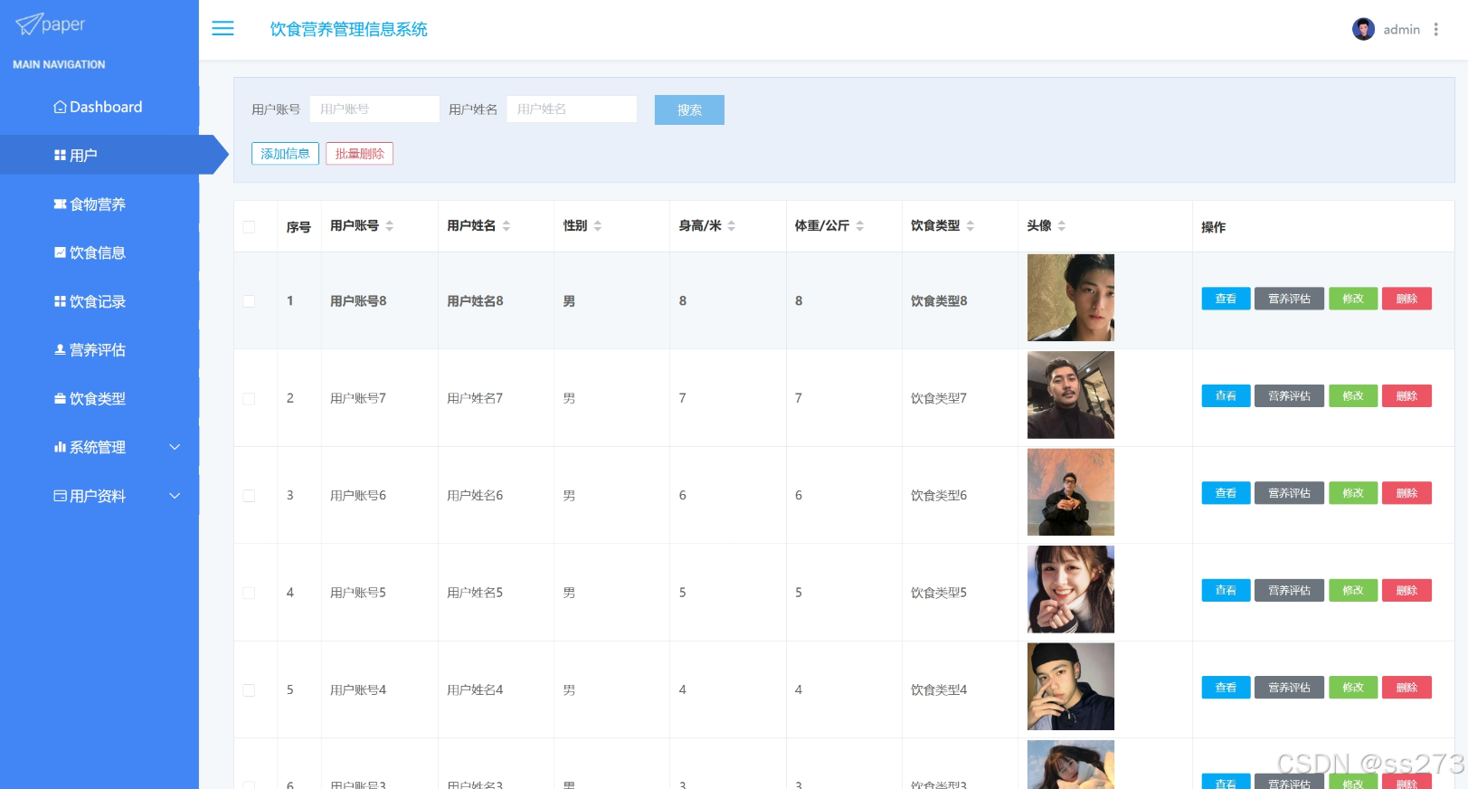Click the 搜索 search button
This screenshot has width=1468, height=789.
[x=689, y=109]
